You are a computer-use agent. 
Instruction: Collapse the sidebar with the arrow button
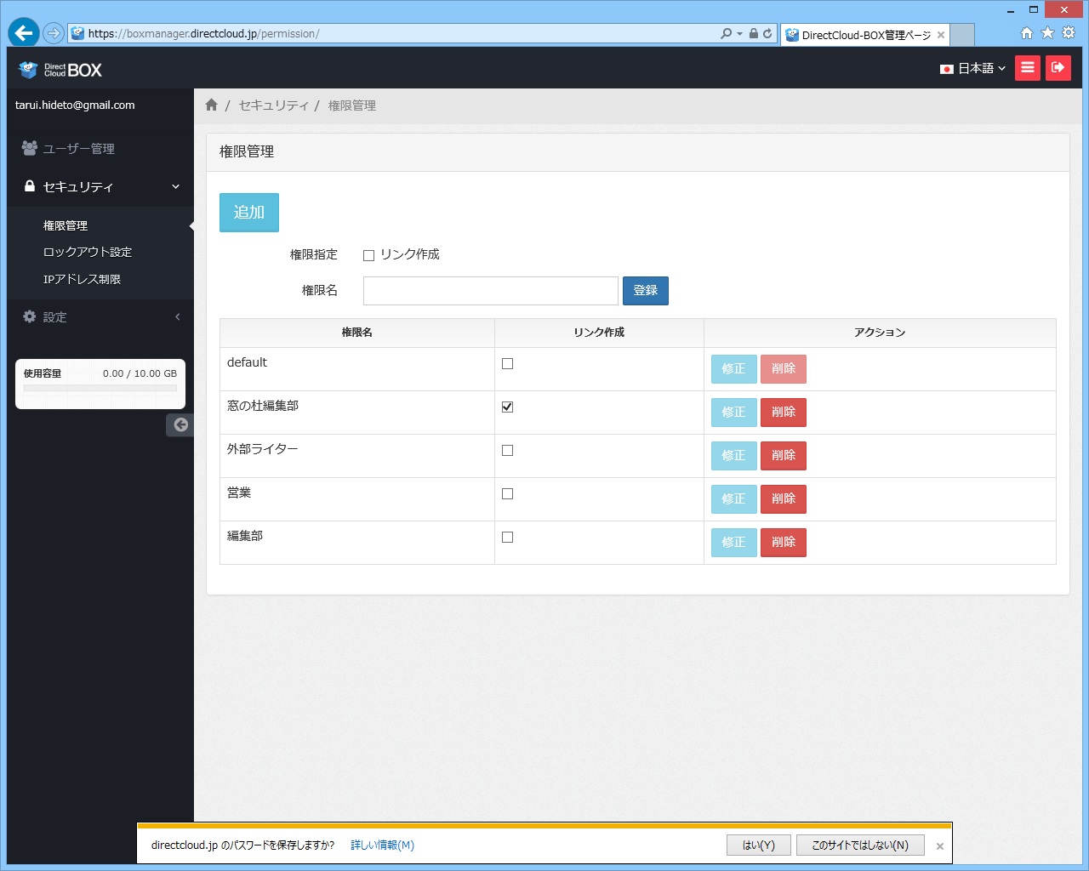point(180,424)
